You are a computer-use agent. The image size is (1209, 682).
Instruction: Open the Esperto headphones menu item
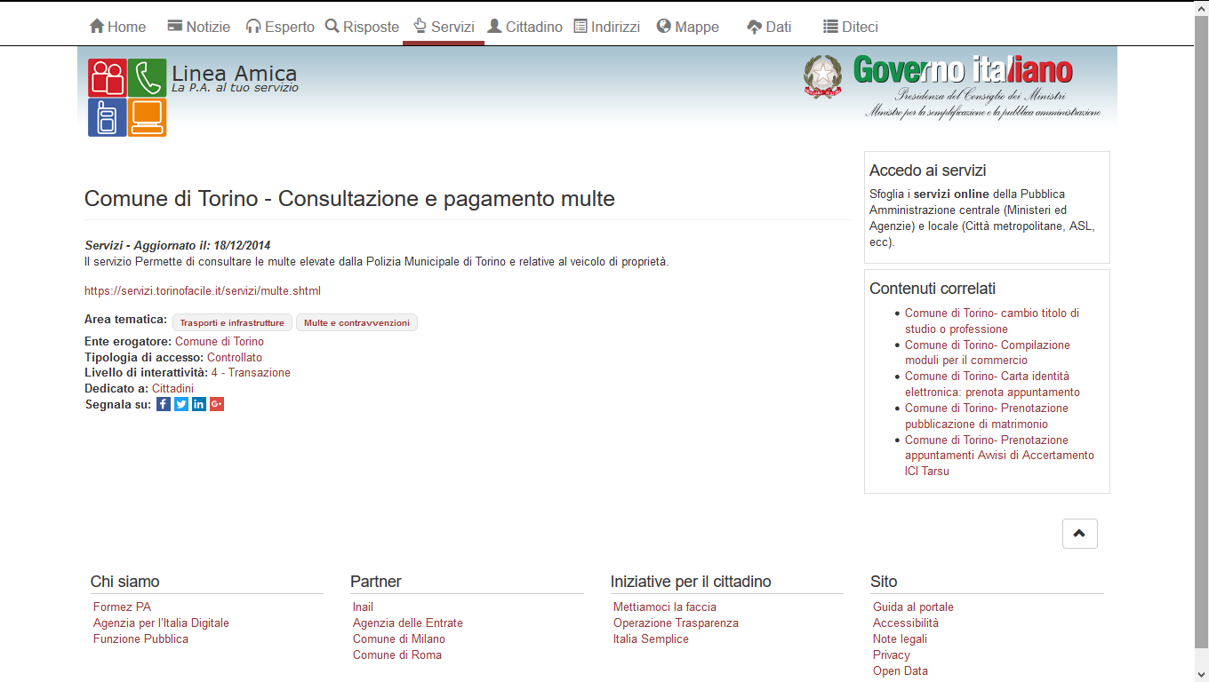(x=280, y=27)
